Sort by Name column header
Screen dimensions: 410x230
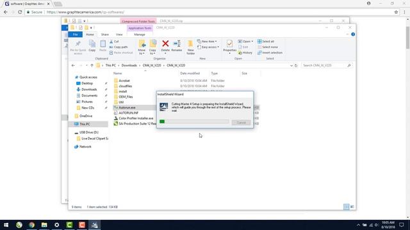point(118,73)
